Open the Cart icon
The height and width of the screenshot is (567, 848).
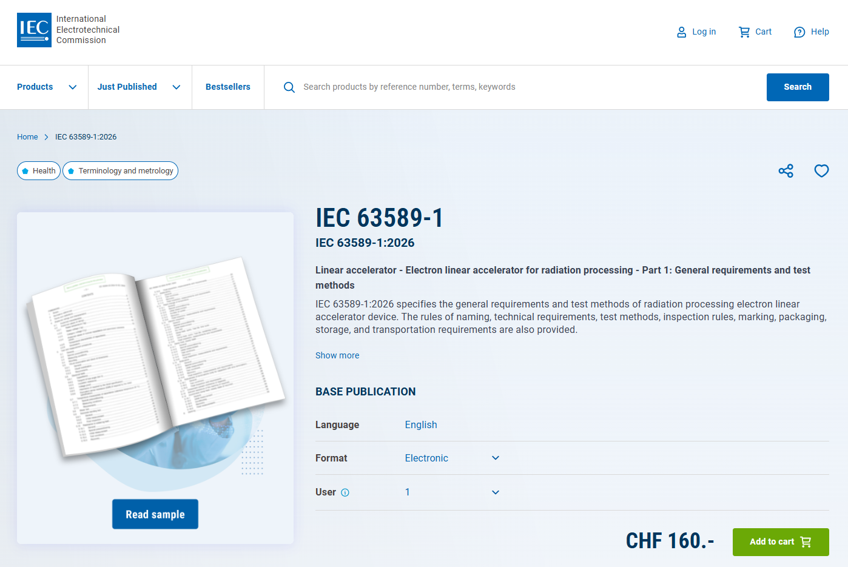[744, 32]
